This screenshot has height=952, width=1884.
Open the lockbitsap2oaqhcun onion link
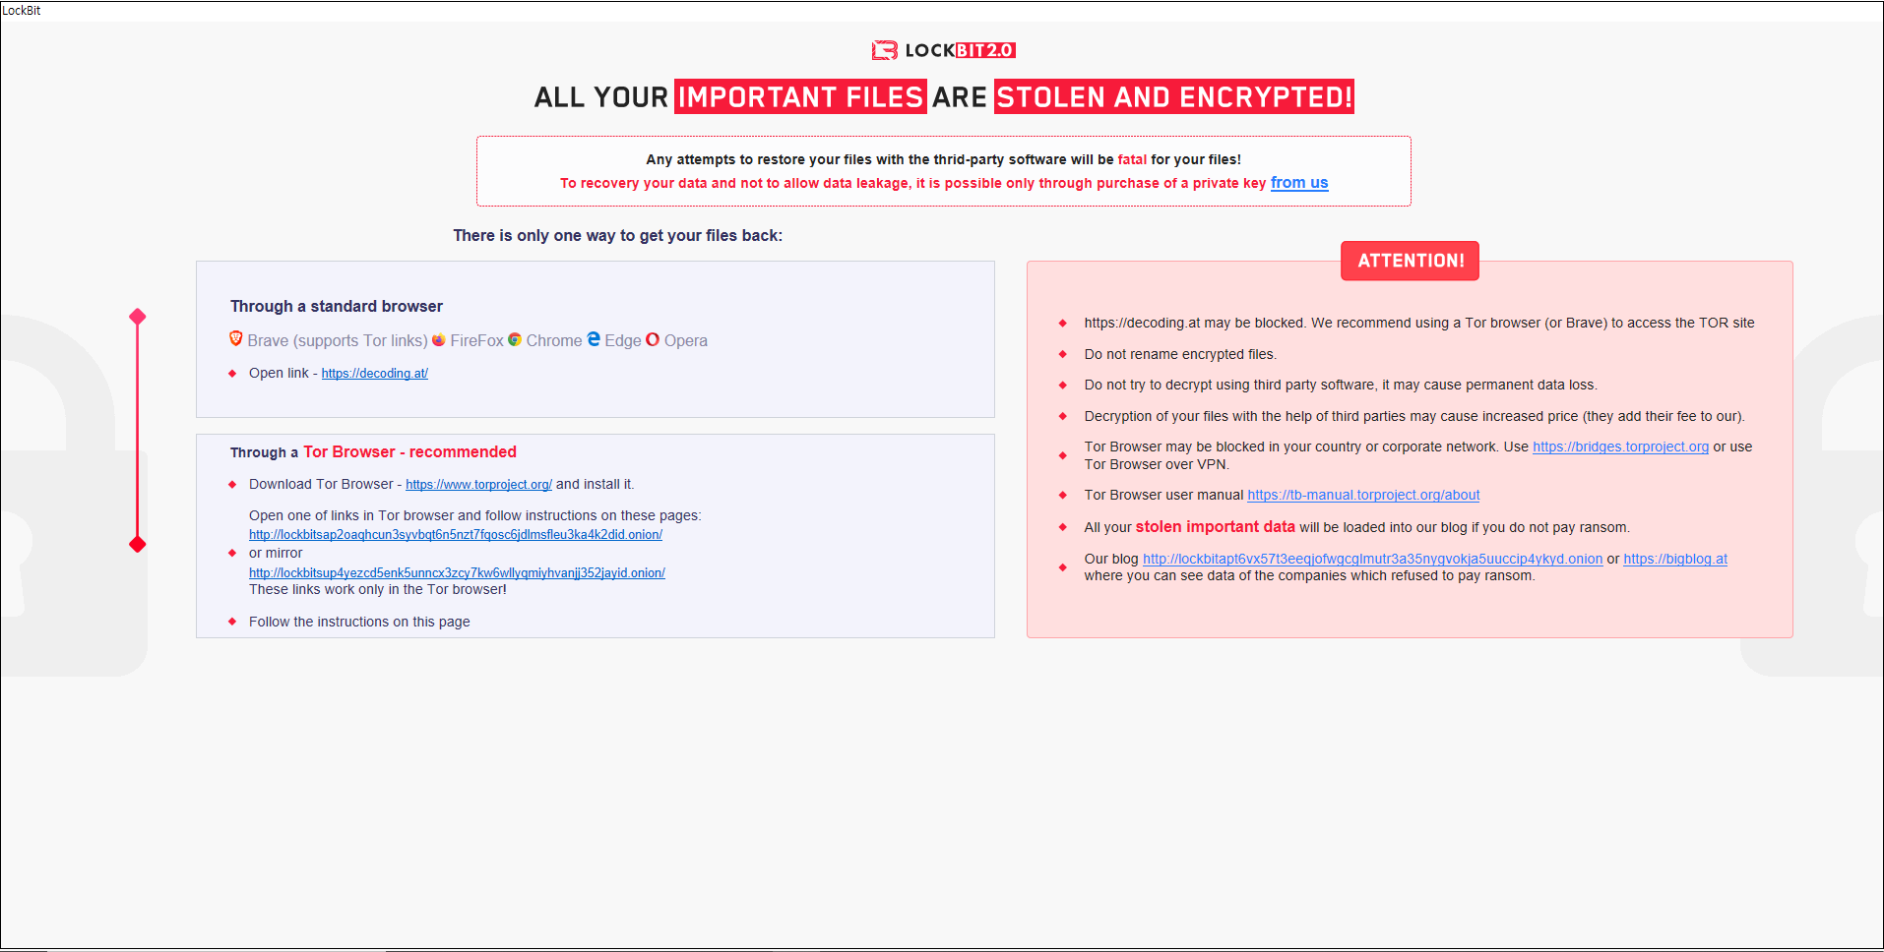click(x=456, y=535)
